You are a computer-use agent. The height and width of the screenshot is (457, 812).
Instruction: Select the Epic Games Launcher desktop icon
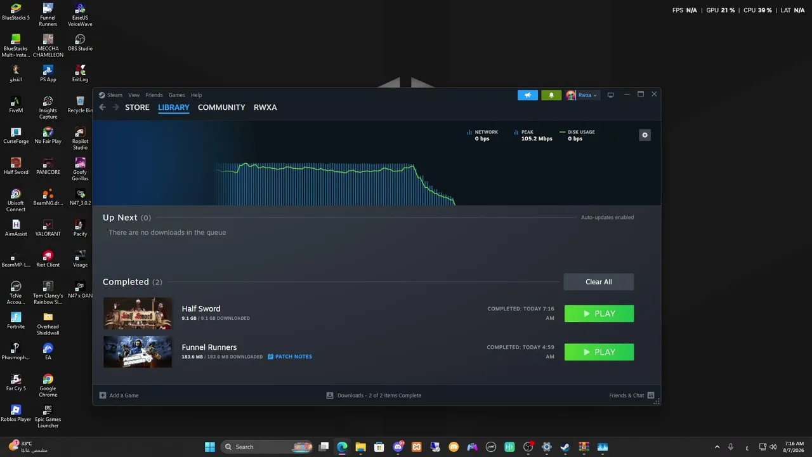[48, 417]
